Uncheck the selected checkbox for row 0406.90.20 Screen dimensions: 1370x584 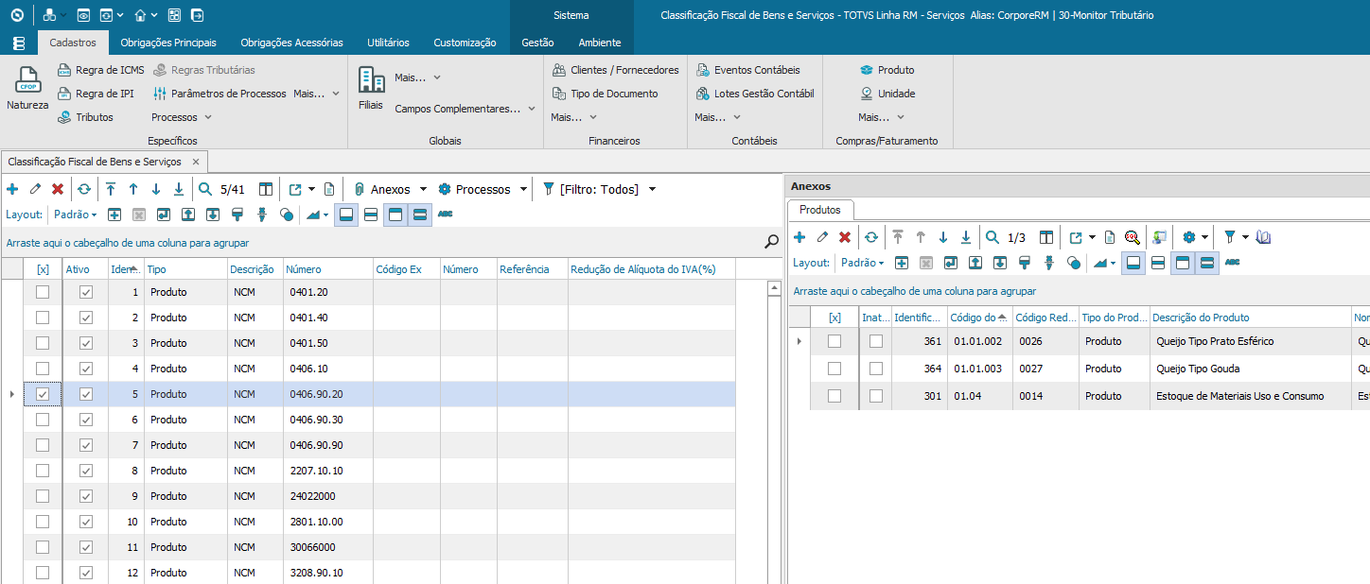click(43, 394)
